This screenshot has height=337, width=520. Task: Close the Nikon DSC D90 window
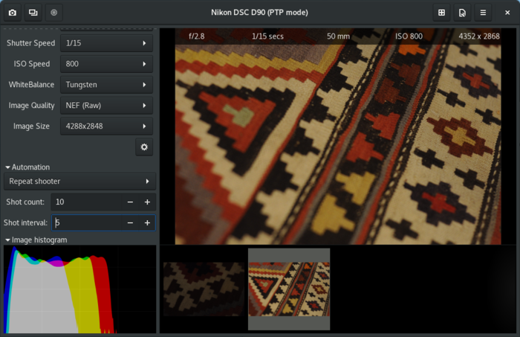tap(507, 13)
